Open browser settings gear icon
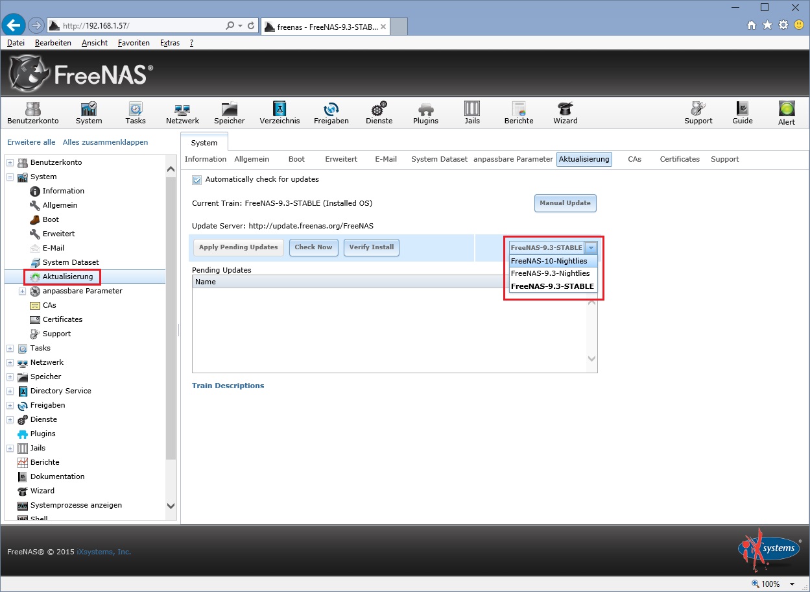The width and height of the screenshot is (810, 592). tap(783, 25)
